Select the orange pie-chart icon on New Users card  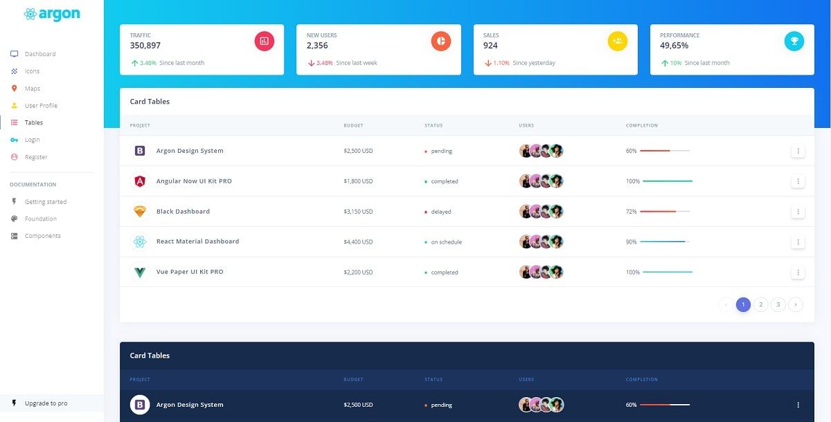coord(441,41)
